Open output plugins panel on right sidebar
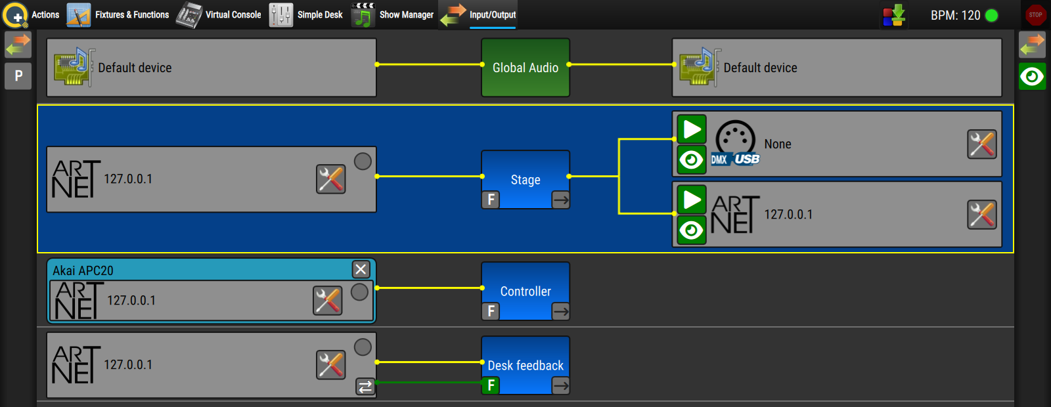 pyautogui.click(x=1032, y=45)
